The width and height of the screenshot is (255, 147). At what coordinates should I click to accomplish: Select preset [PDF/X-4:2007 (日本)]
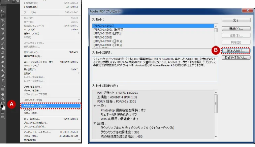click(153, 41)
